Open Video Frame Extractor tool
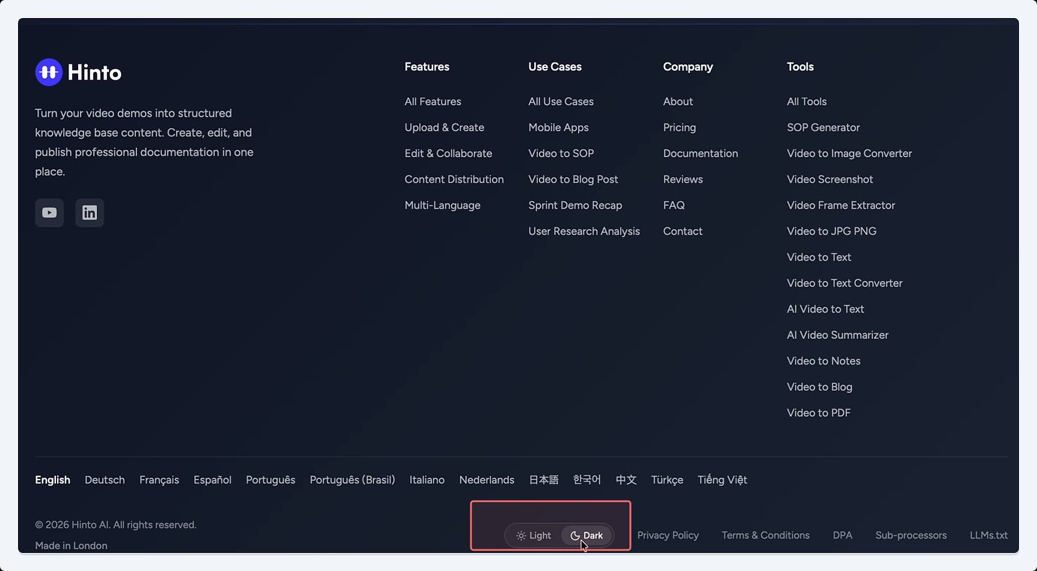This screenshot has width=1037, height=571. point(841,205)
